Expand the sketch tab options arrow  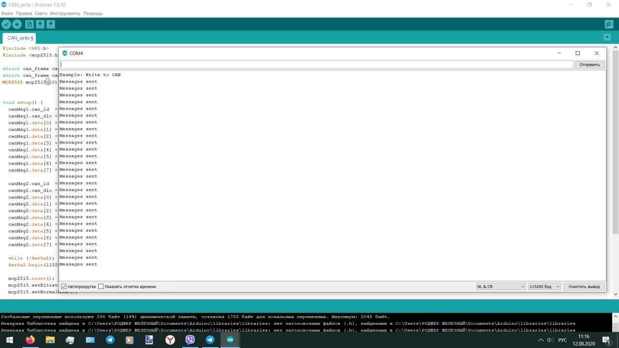coord(607,37)
